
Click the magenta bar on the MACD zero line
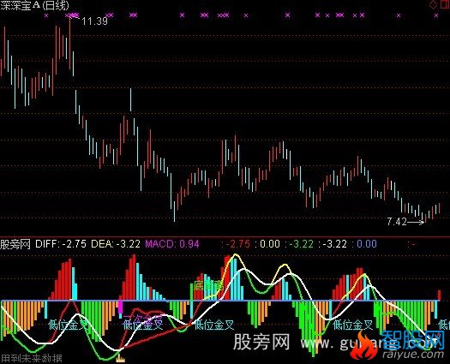point(121,307)
